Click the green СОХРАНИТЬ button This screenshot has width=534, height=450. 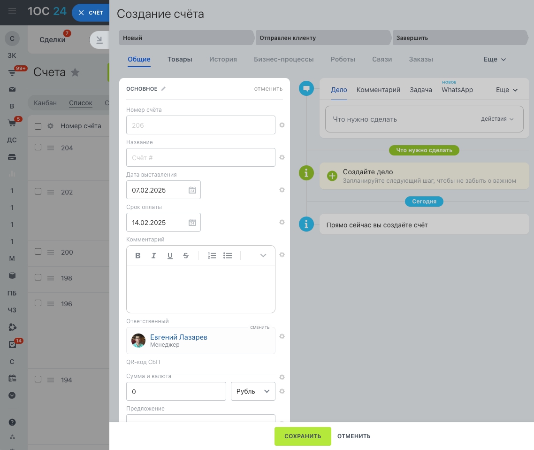pos(303,436)
